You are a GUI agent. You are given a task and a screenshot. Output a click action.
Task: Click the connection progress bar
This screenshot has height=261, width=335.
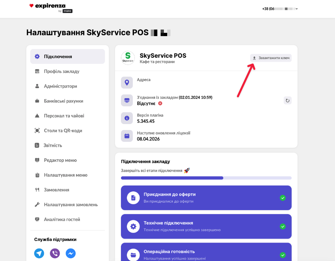point(206,178)
